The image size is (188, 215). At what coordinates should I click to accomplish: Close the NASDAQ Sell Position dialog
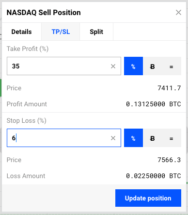click(178, 13)
